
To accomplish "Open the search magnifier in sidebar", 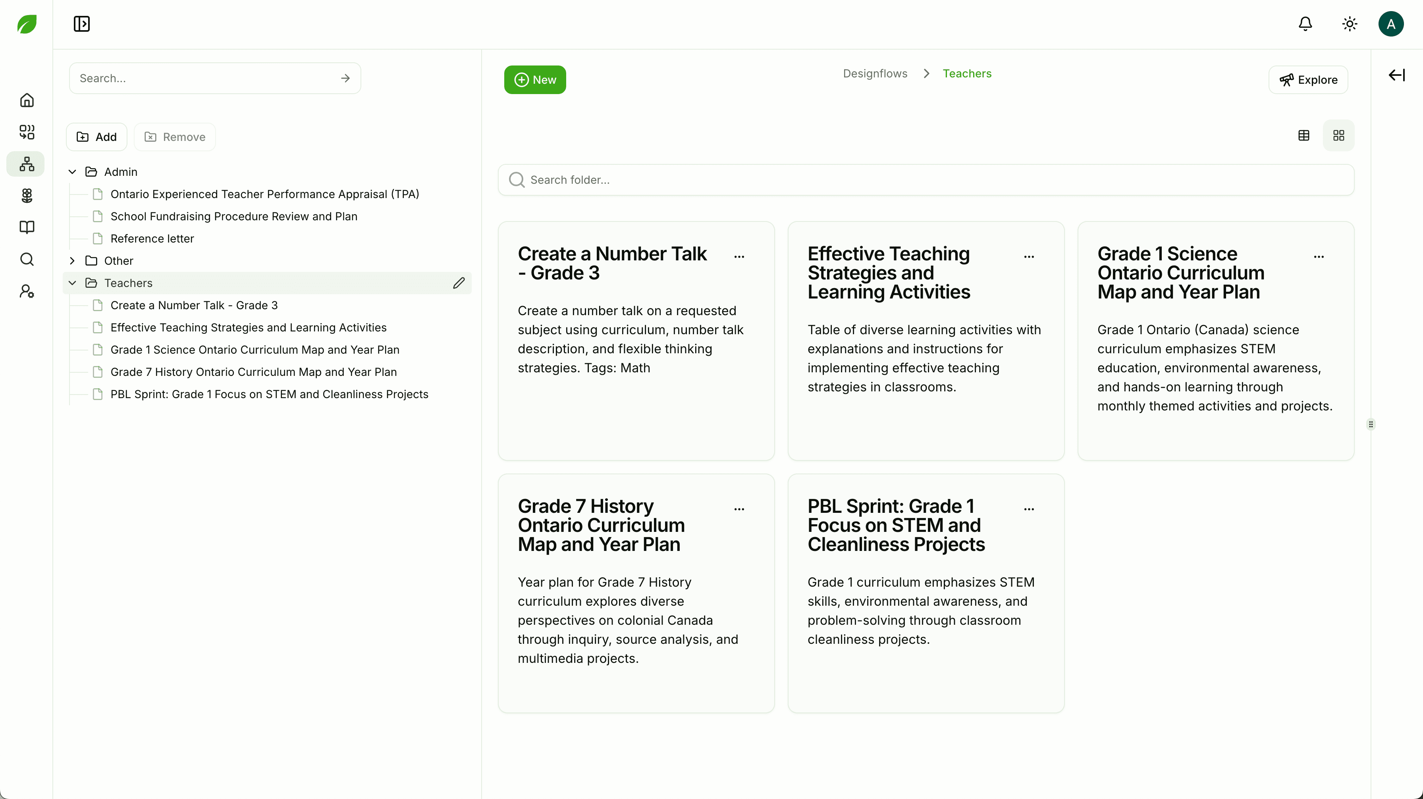I will pyautogui.click(x=27, y=259).
